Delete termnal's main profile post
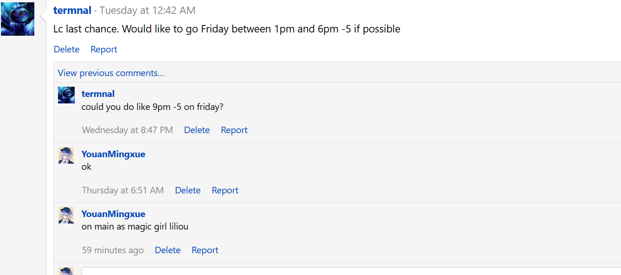 66,49
